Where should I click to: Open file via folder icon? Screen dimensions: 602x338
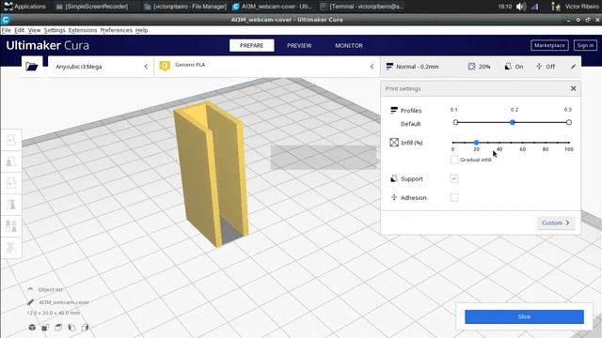pos(32,67)
